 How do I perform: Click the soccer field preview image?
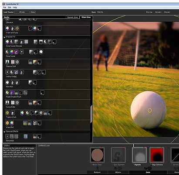click(x=136, y=79)
